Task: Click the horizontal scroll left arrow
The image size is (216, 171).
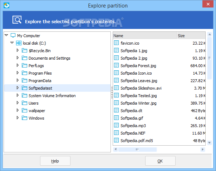Action: 116,149
